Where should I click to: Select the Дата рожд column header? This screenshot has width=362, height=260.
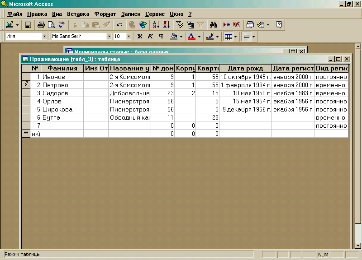click(245, 69)
